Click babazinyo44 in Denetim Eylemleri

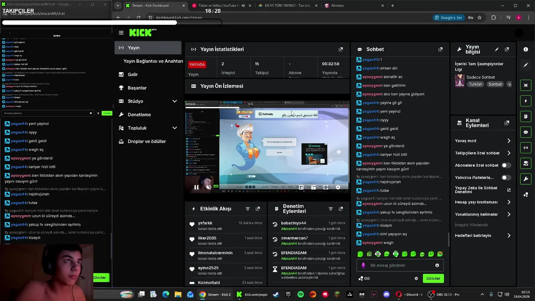(x=293, y=223)
